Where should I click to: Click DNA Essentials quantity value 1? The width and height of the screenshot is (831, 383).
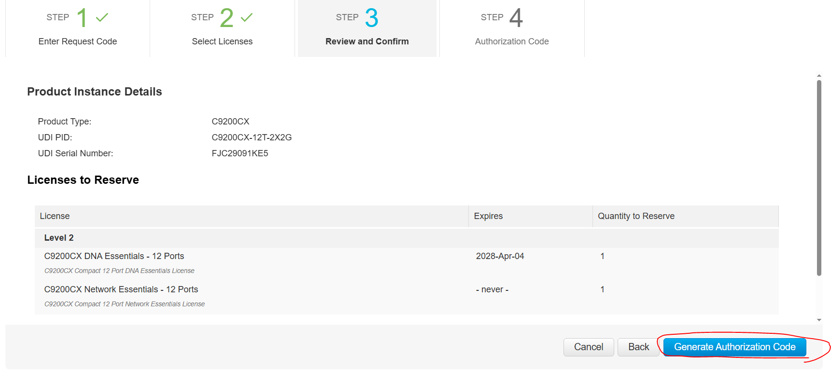pyautogui.click(x=602, y=256)
